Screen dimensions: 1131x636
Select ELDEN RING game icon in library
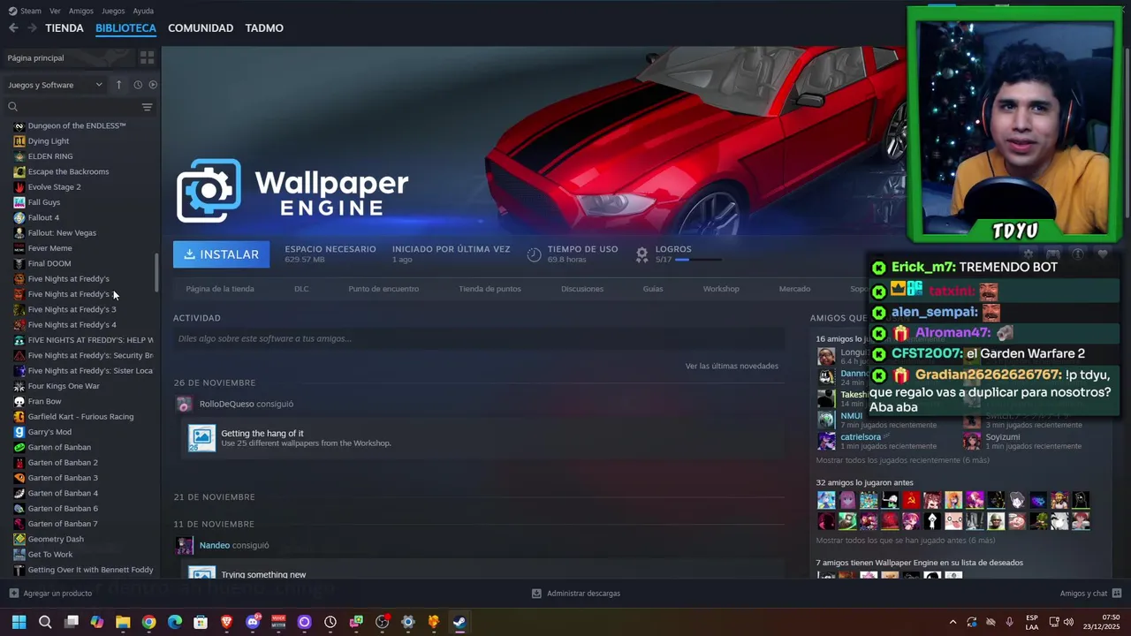19,156
